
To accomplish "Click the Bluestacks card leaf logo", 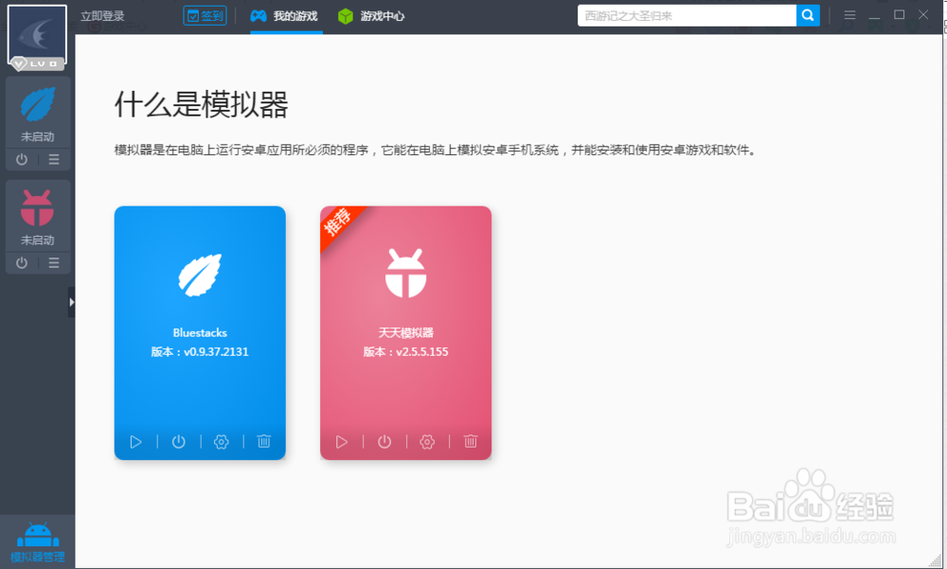I will pos(200,275).
